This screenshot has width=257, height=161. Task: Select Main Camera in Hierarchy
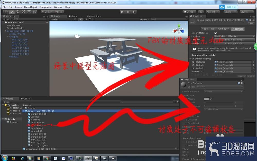coord(13,25)
